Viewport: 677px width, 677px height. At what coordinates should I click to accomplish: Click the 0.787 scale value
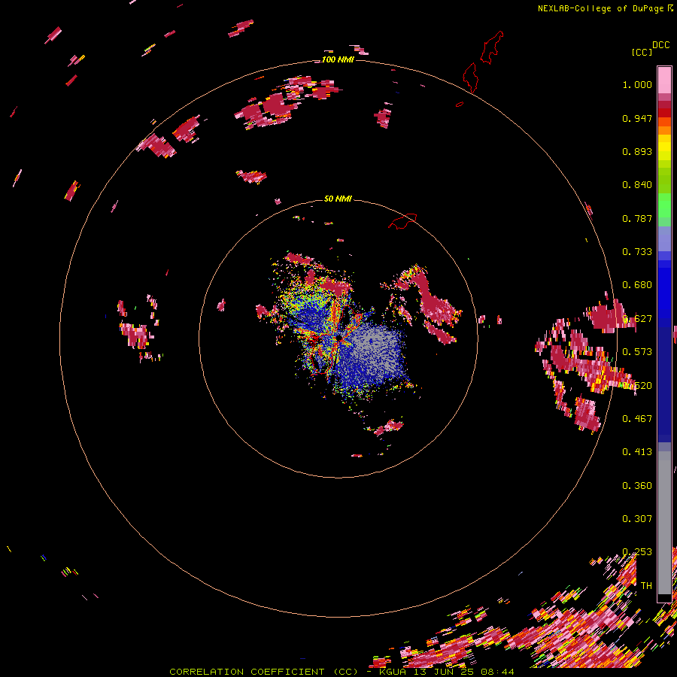coord(637,218)
